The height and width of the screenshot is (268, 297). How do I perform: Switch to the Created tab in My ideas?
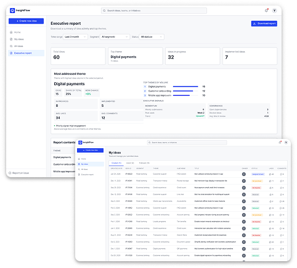pyautogui.click(x=116, y=163)
